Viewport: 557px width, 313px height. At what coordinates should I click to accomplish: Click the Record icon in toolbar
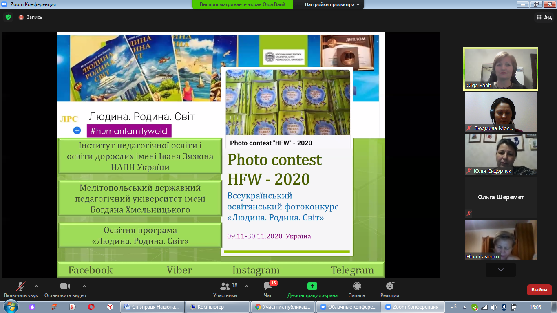(x=357, y=286)
